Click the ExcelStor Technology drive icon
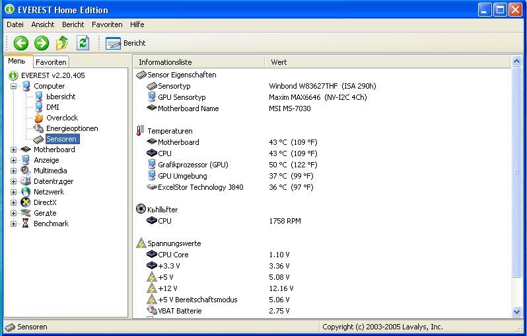527x336 pixels. pos(152,187)
